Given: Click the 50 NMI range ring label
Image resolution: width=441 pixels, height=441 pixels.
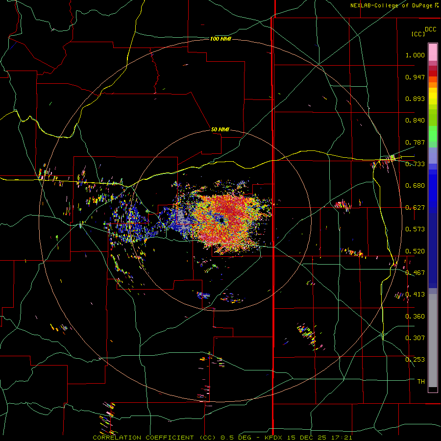Looking at the screenshot, I should pyautogui.click(x=220, y=129).
